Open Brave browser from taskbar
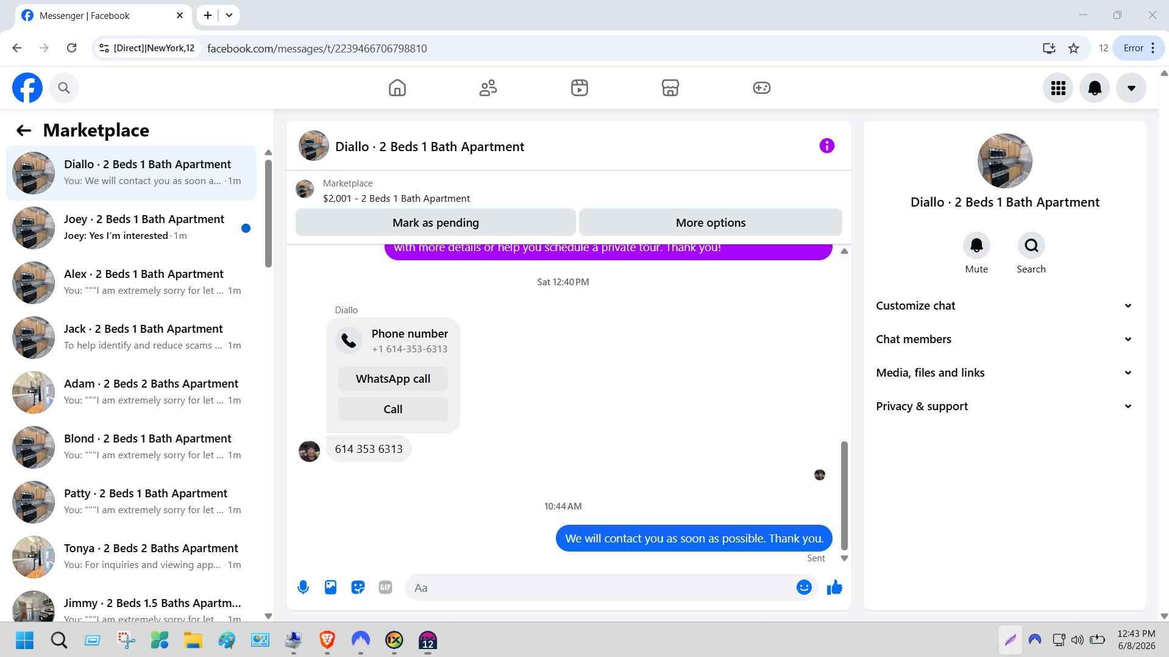 327,641
